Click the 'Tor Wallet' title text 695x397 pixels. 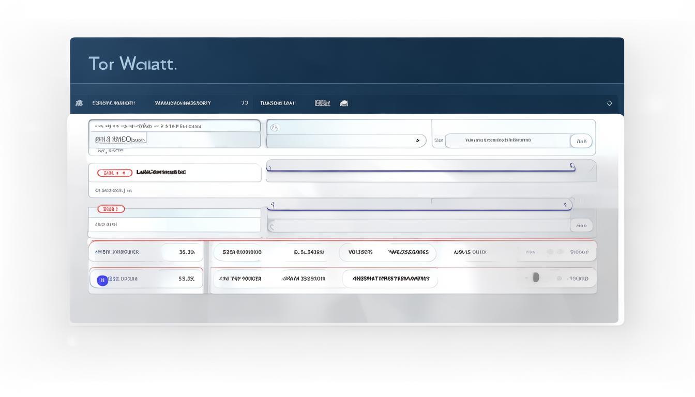click(133, 64)
